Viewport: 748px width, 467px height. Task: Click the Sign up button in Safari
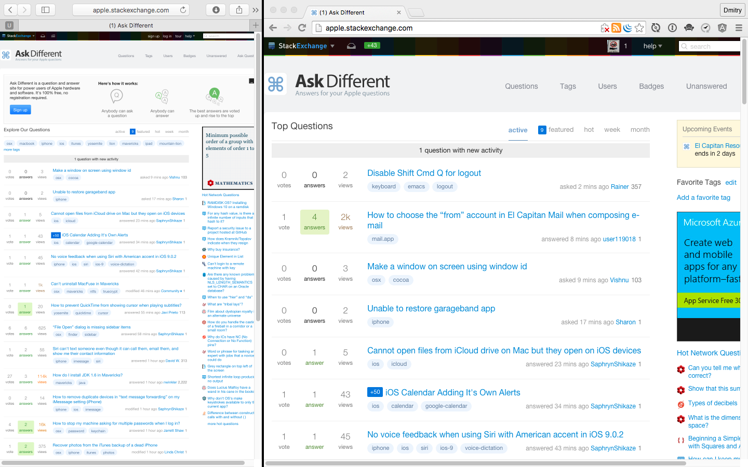coord(20,109)
